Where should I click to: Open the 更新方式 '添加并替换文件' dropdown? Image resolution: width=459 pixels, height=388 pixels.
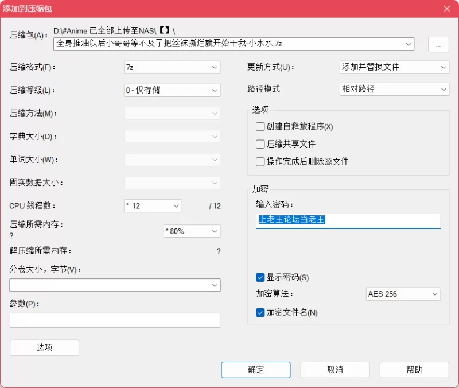[x=394, y=67]
